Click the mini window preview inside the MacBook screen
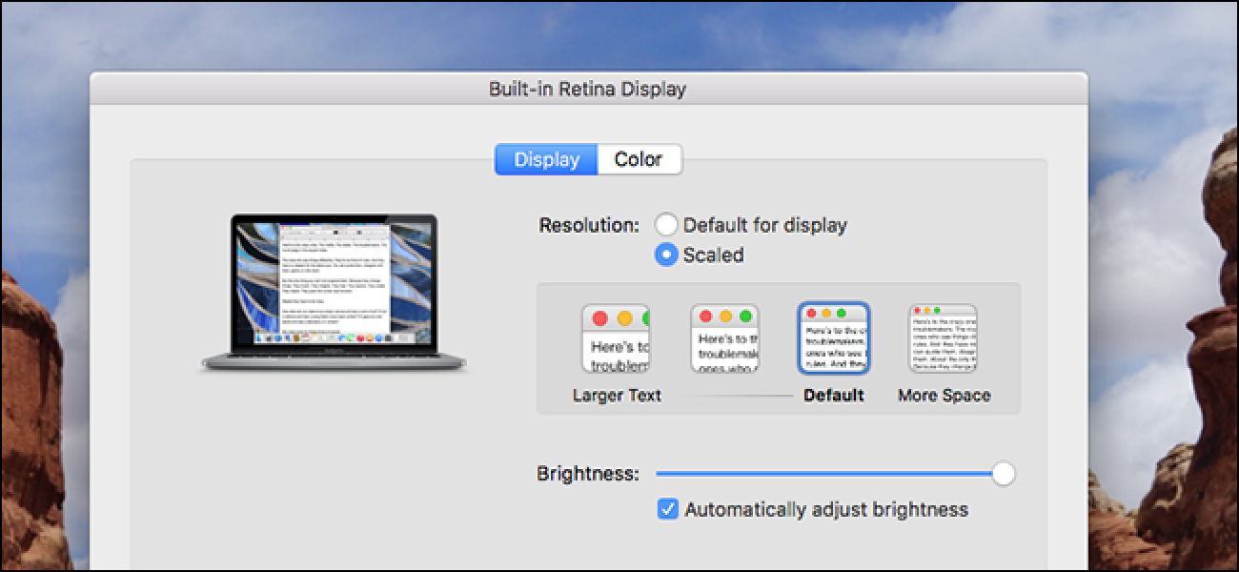Viewport: 1239px width, 572px height. pyautogui.click(x=334, y=281)
